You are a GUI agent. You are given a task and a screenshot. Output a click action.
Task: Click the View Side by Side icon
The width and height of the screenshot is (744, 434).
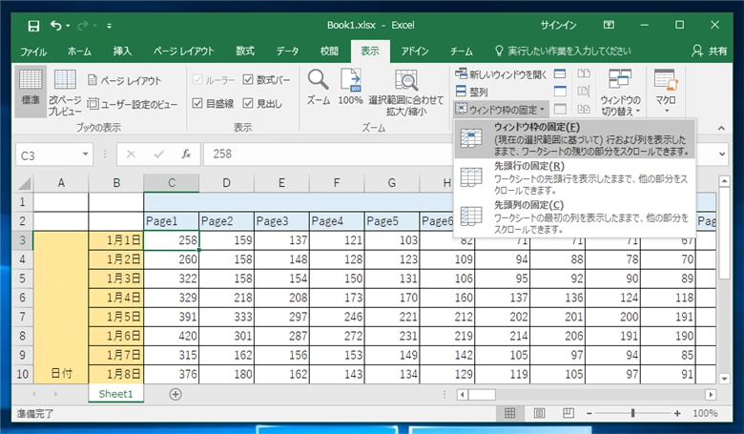click(x=584, y=73)
